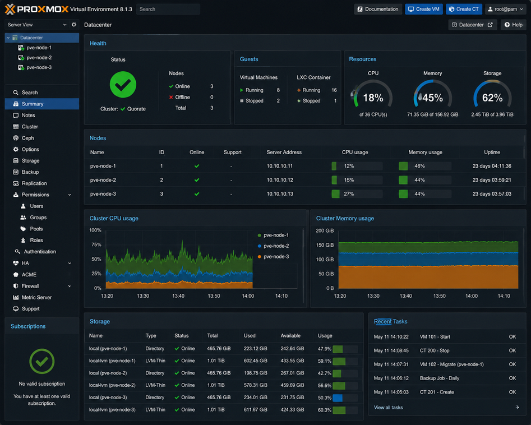Click the Create CT button
Screen dimensions: 531x425
[464, 9]
